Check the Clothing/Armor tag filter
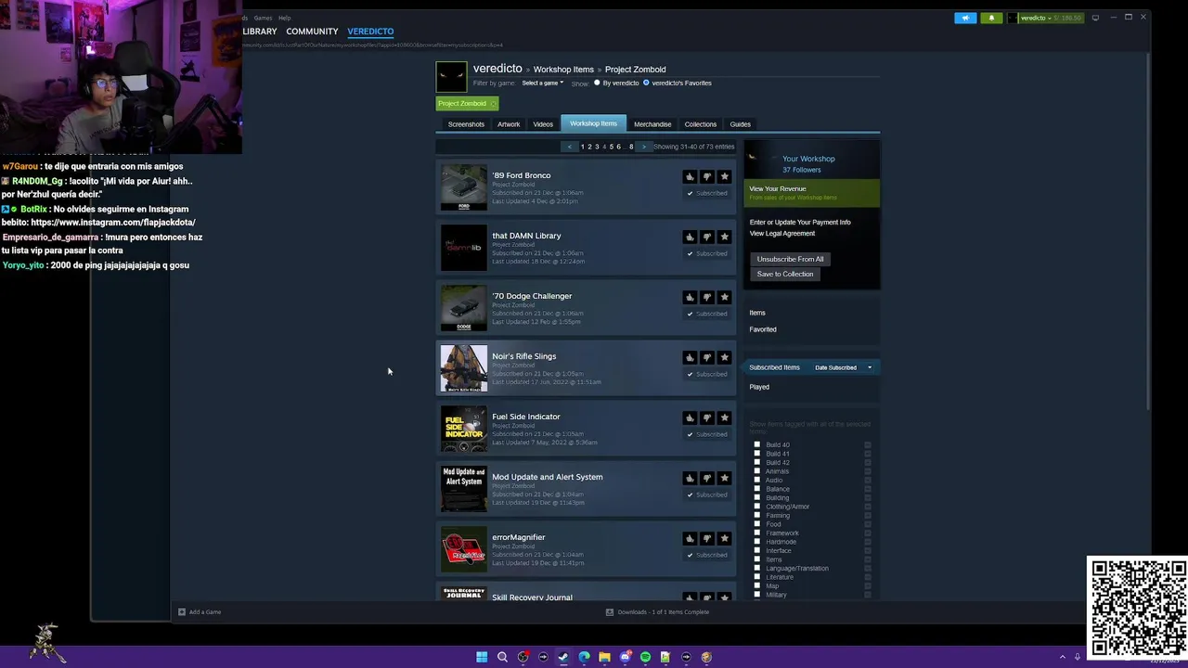The image size is (1188, 668). [756, 507]
